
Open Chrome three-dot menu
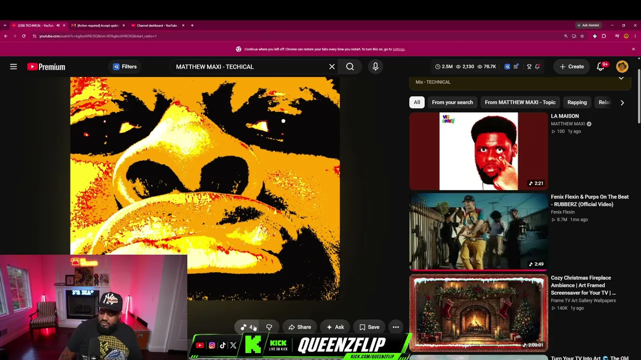(x=635, y=36)
